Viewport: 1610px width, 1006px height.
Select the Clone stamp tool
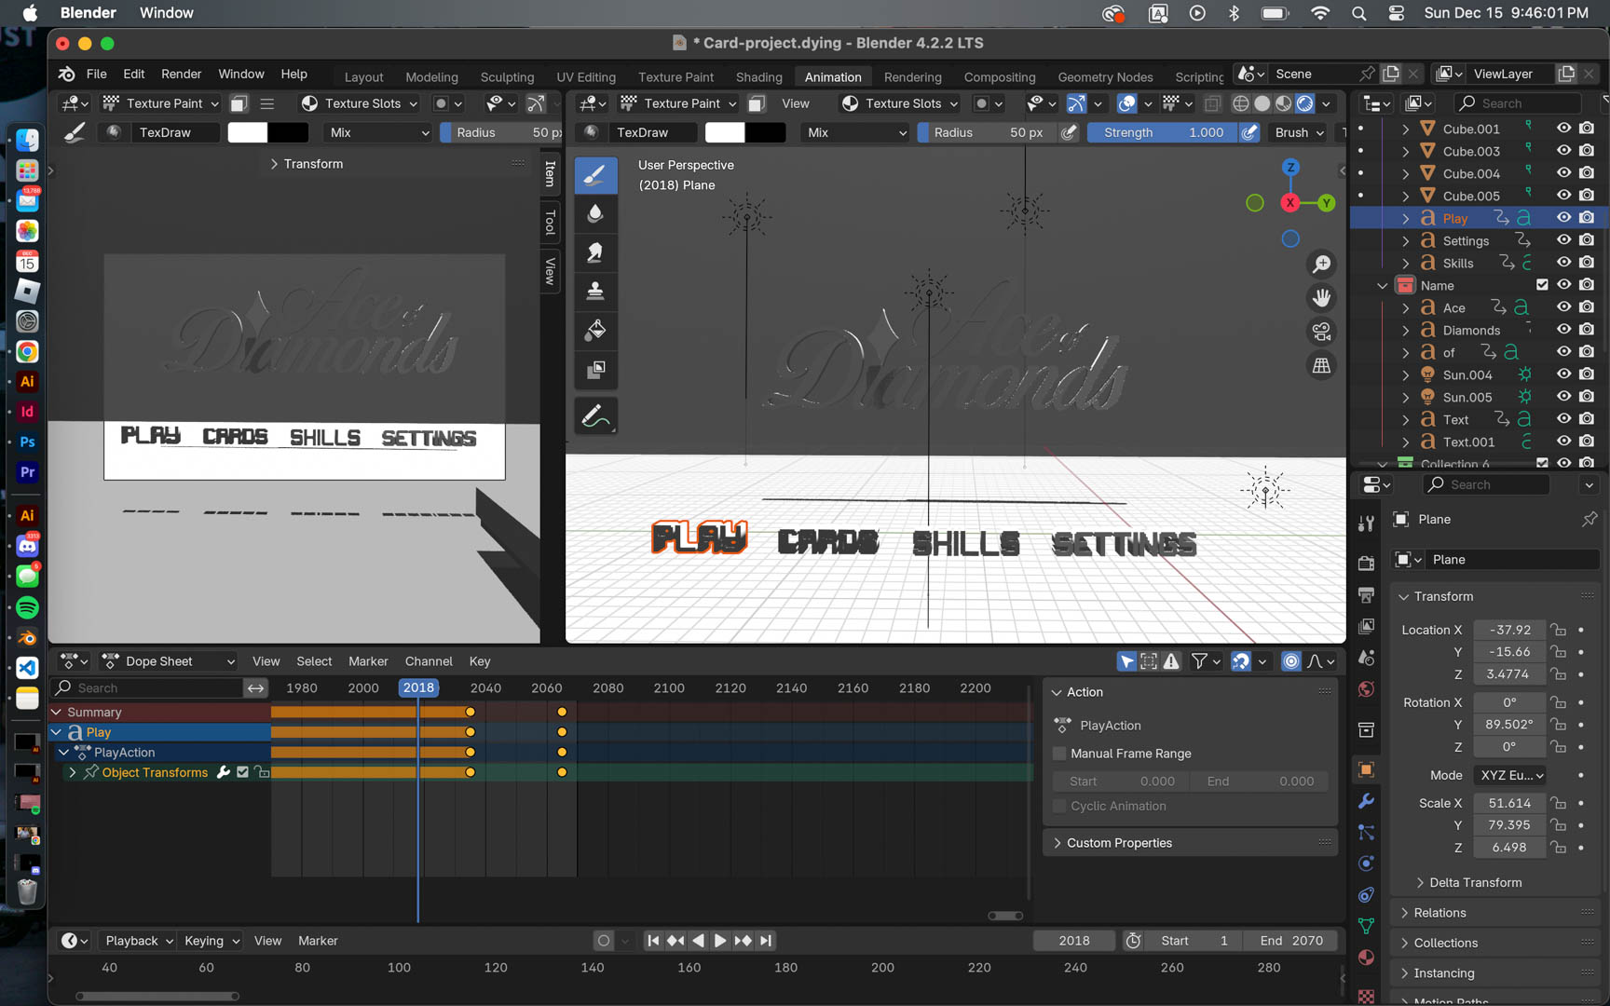point(595,292)
